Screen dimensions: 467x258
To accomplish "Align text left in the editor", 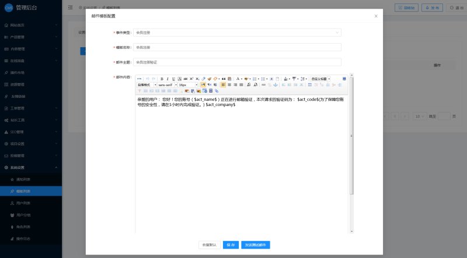I will point(223,85).
